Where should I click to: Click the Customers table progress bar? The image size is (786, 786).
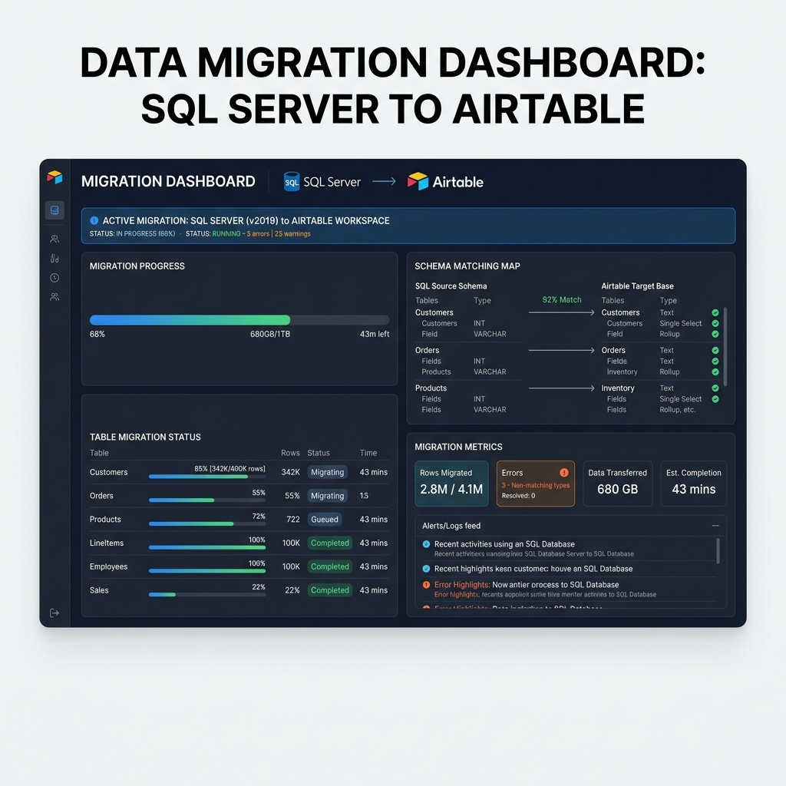click(x=207, y=477)
